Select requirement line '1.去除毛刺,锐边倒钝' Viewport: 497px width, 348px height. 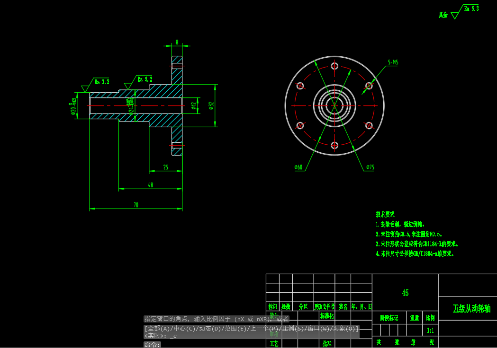click(400, 224)
